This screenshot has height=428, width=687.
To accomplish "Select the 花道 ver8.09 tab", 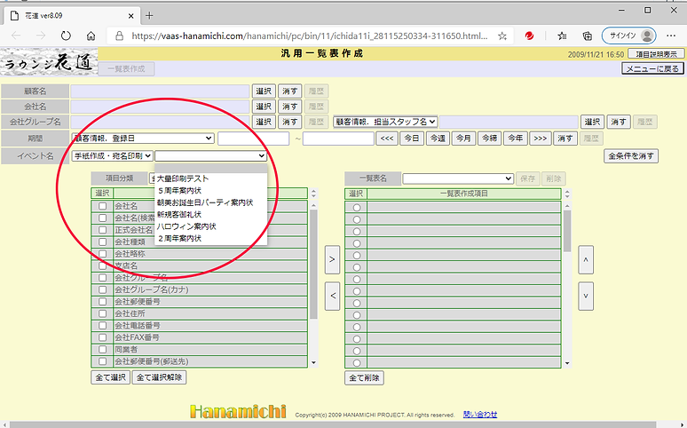I will (72, 16).
